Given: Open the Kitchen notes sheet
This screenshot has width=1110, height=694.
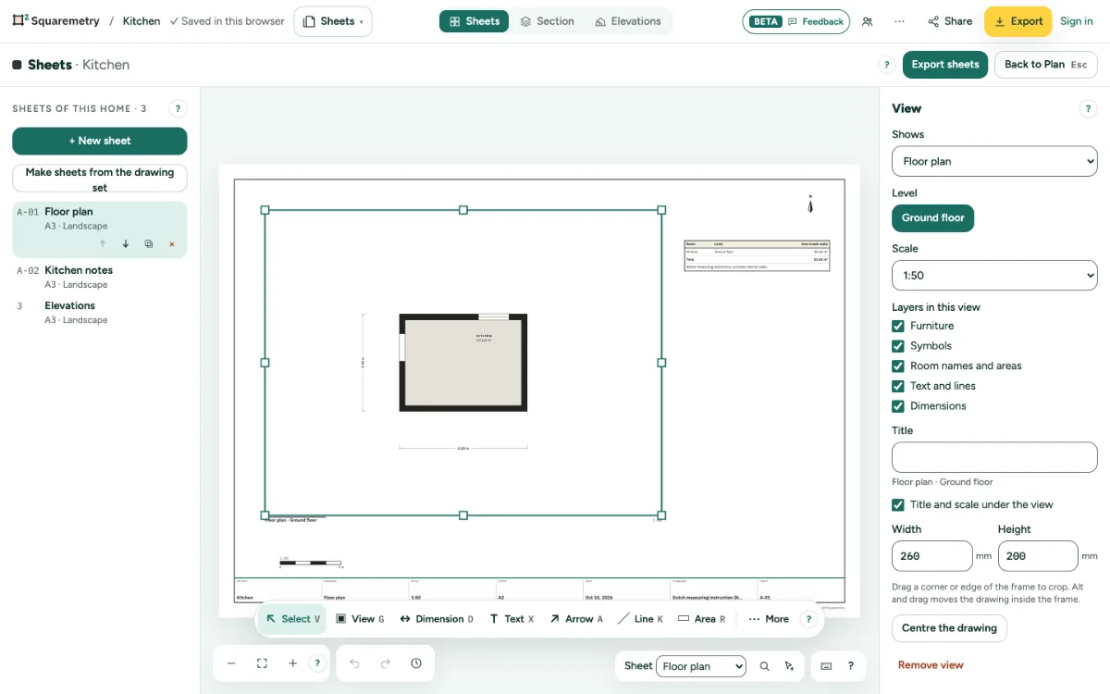Looking at the screenshot, I should coord(100,277).
